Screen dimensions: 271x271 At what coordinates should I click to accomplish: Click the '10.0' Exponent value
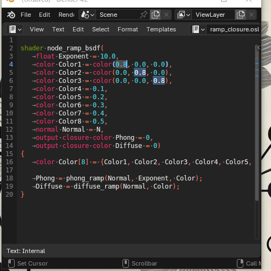108,56
